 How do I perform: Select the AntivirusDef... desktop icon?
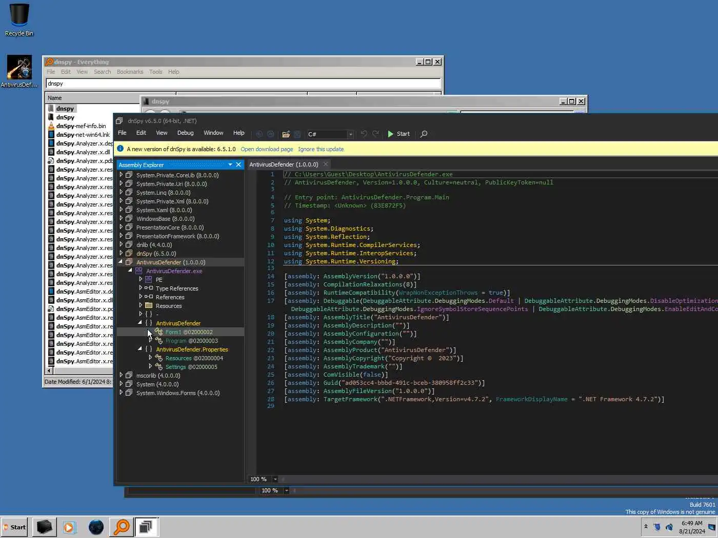pos(19,71)
